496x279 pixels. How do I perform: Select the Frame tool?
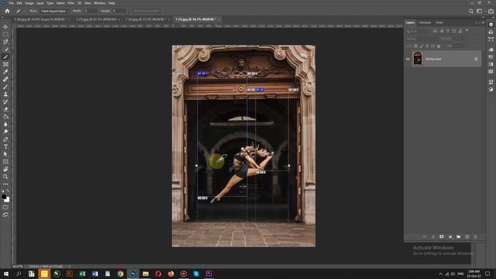click(5, 64)
